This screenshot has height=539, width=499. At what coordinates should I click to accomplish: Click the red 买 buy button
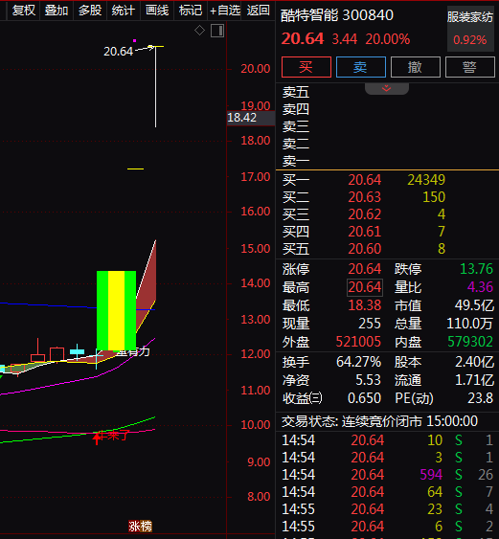coord(306,67)
